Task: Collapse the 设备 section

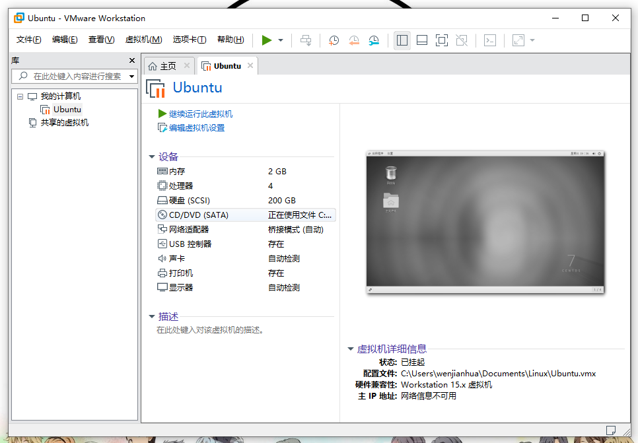Action: click(x=152, y=156)
